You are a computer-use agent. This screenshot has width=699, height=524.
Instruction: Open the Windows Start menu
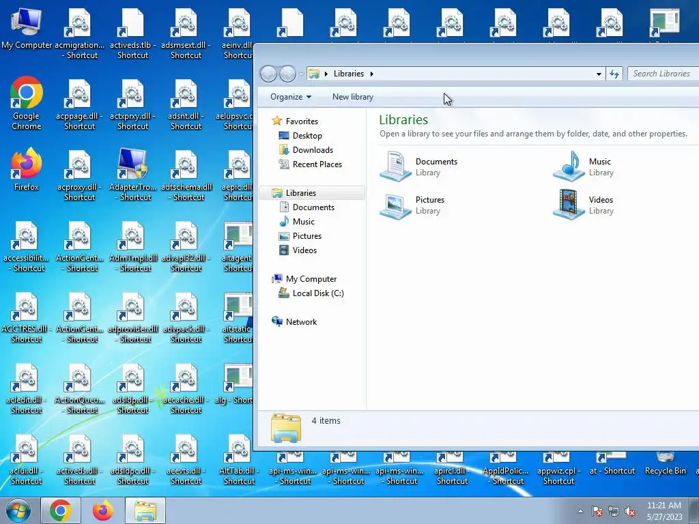tap(18, 510)
